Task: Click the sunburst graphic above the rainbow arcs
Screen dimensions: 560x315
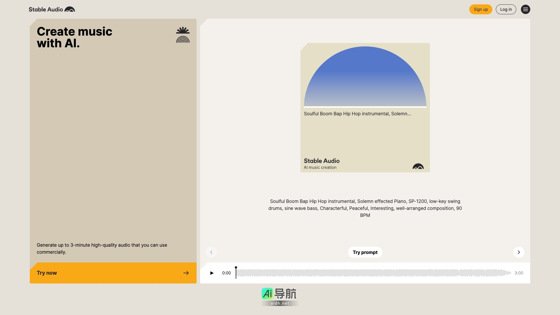Action: click(x=183, y=30)
